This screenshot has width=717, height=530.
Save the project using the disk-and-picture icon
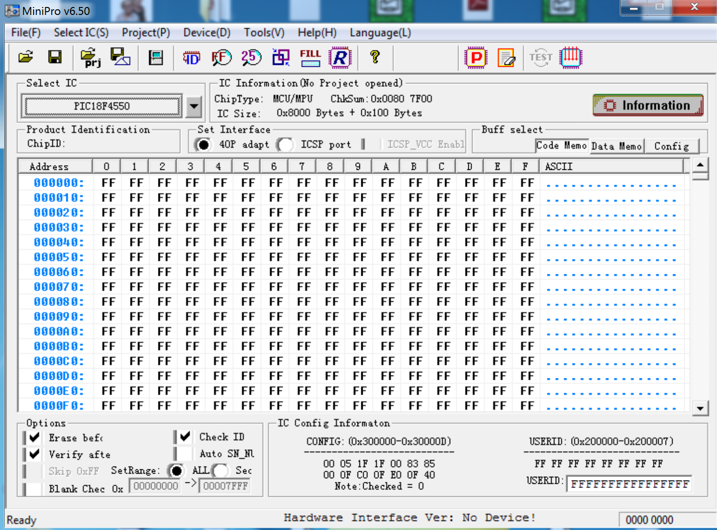tap(120, 57)
